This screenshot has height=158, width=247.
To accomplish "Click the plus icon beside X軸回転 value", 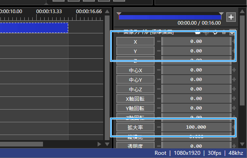I will 234,98.
